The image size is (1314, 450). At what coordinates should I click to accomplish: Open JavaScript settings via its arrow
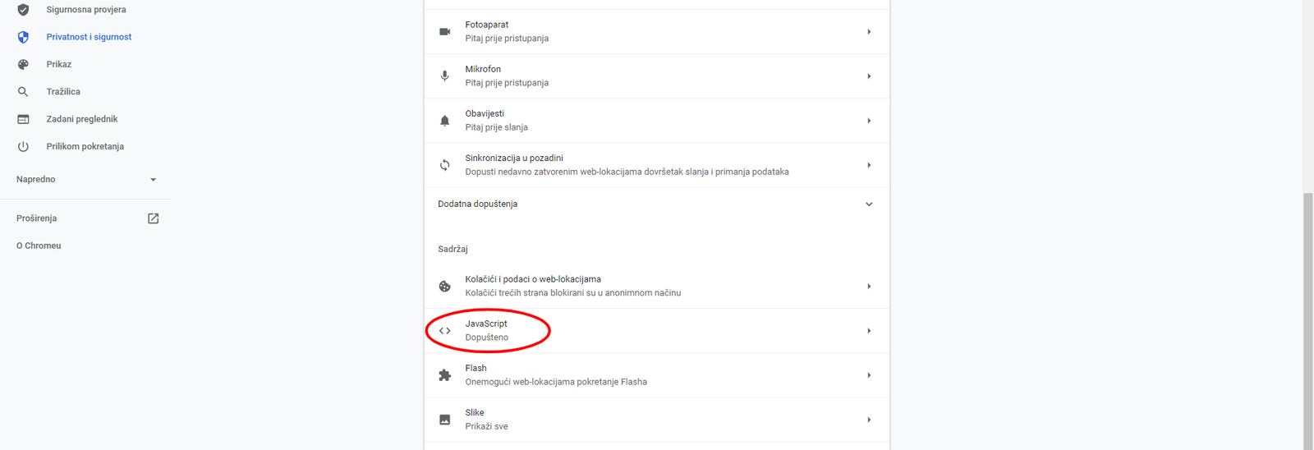869,331
